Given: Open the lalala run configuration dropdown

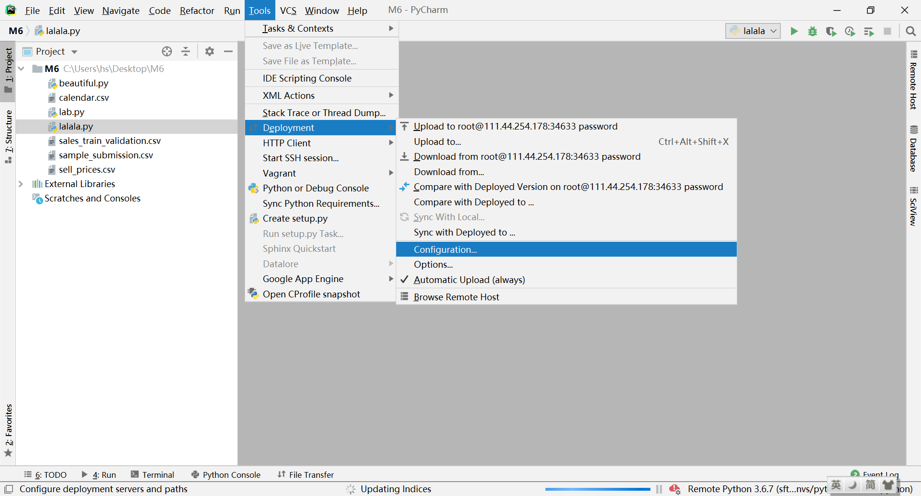Looking at the screenshot, I should tap(753, 31).
